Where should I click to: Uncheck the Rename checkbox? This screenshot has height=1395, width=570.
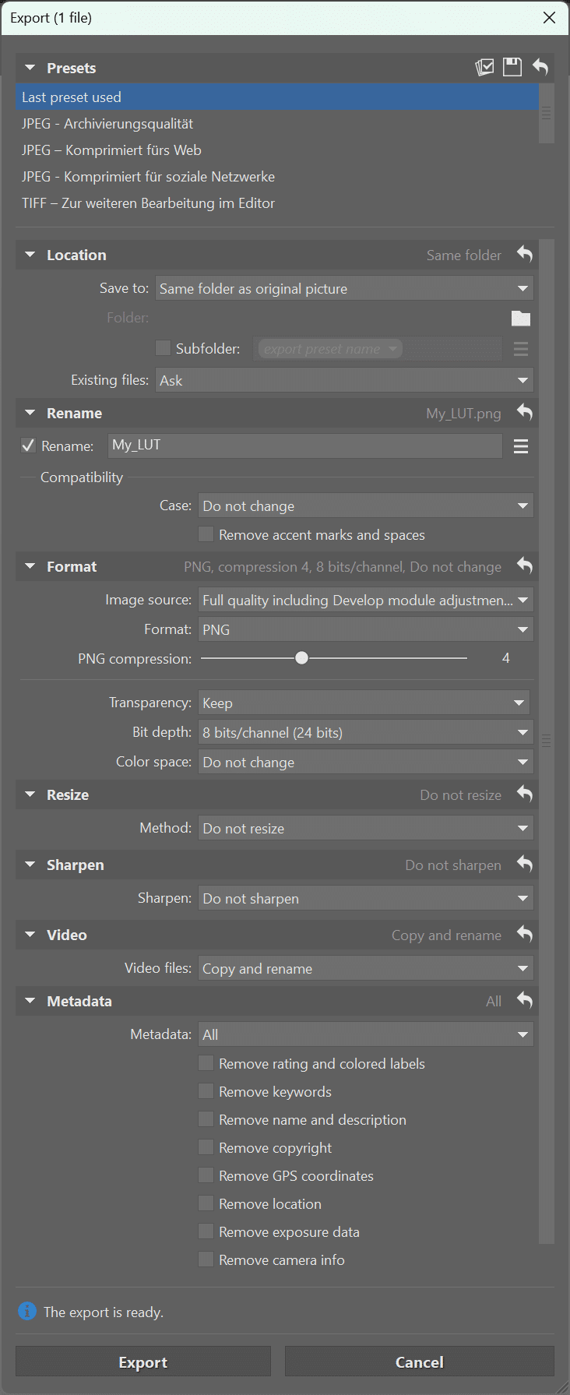(x=29, y=446)
